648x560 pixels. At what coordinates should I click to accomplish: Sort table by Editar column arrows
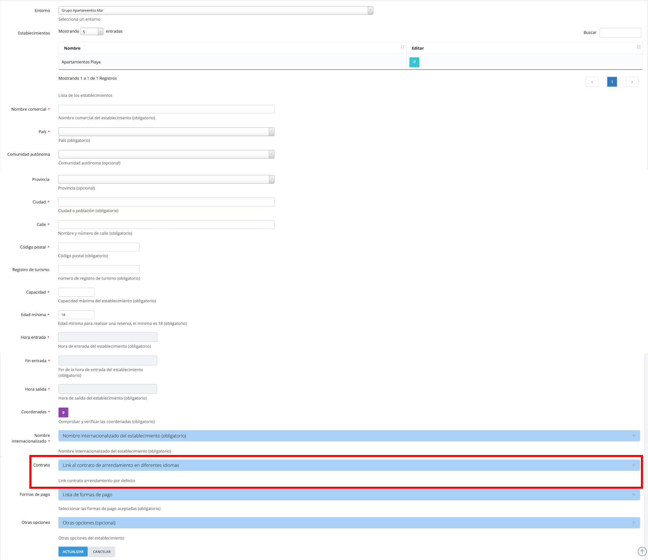point(638,47)
